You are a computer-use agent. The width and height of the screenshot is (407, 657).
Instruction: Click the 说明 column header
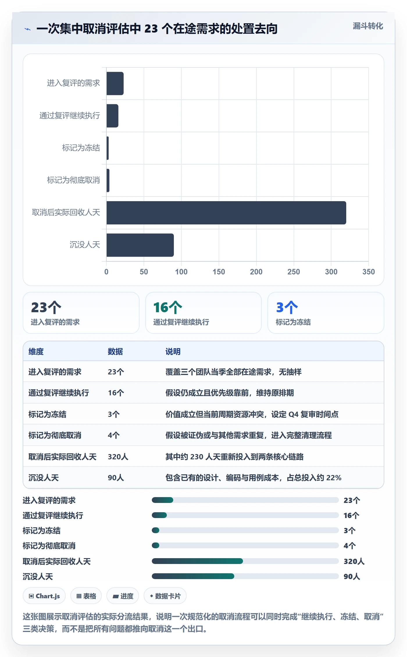coord(173,351)
